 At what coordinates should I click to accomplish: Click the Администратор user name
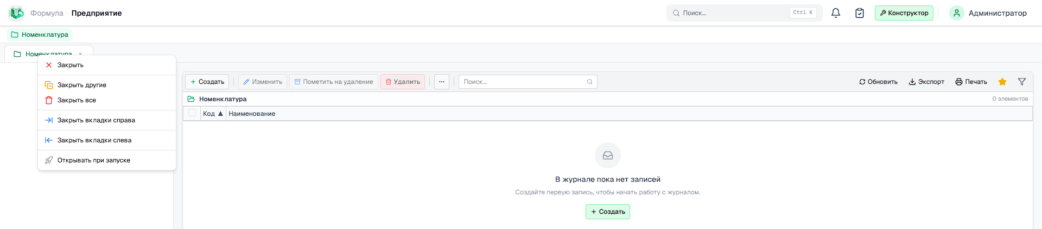pos(997,13)
